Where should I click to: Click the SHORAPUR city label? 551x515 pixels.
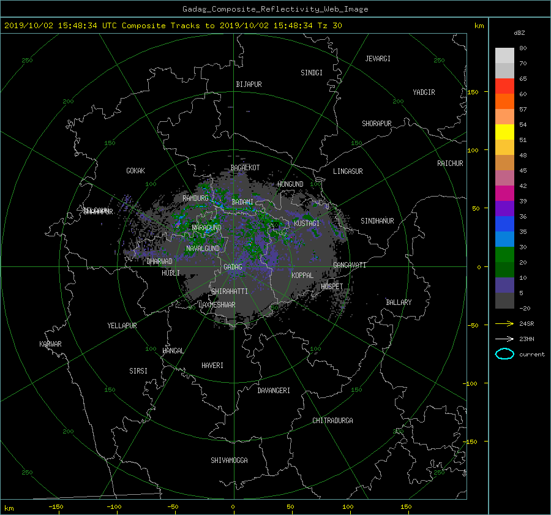point(377,124)
